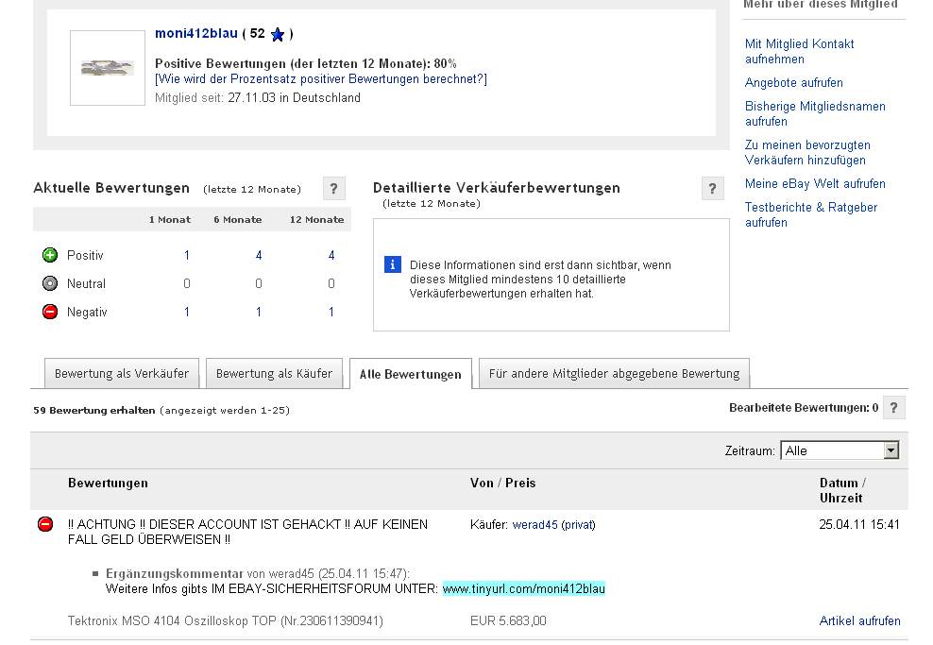Screen dimensions: 933x645
Task: Open Wie wird der Prozentsatz berechnet link
Action: tap(321, 79)
